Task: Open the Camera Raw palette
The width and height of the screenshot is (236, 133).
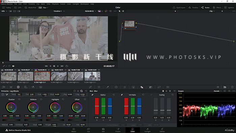Action: point(4,87)
